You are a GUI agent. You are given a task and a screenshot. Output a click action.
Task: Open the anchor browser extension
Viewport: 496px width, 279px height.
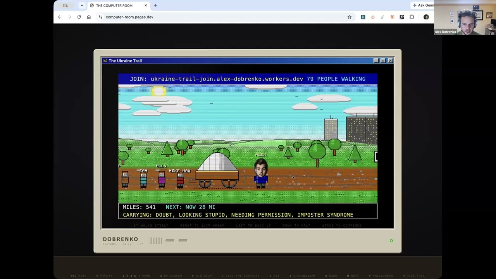[x=373, y=17]
